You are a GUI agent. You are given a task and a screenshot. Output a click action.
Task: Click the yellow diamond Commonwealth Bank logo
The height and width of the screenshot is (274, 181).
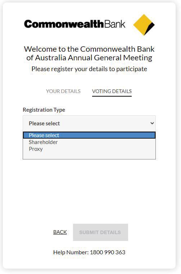[144, 25]
